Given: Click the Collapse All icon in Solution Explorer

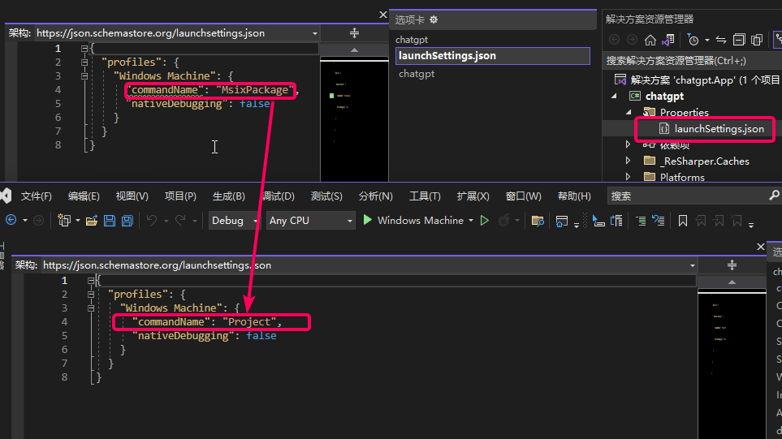Looking at the screenshot, I should click(739, 40).
